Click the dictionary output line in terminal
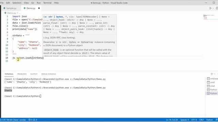The image size is (218, 122). point(28,82)
